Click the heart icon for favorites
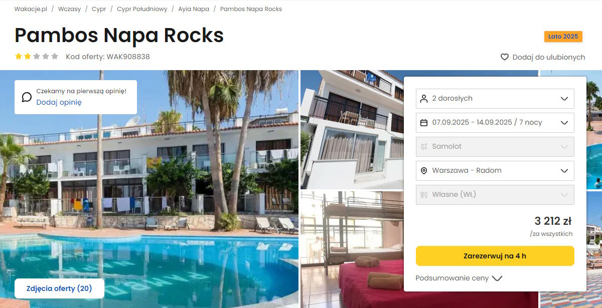602x308 pixels. pyautogui.click(x=505, y=57)
